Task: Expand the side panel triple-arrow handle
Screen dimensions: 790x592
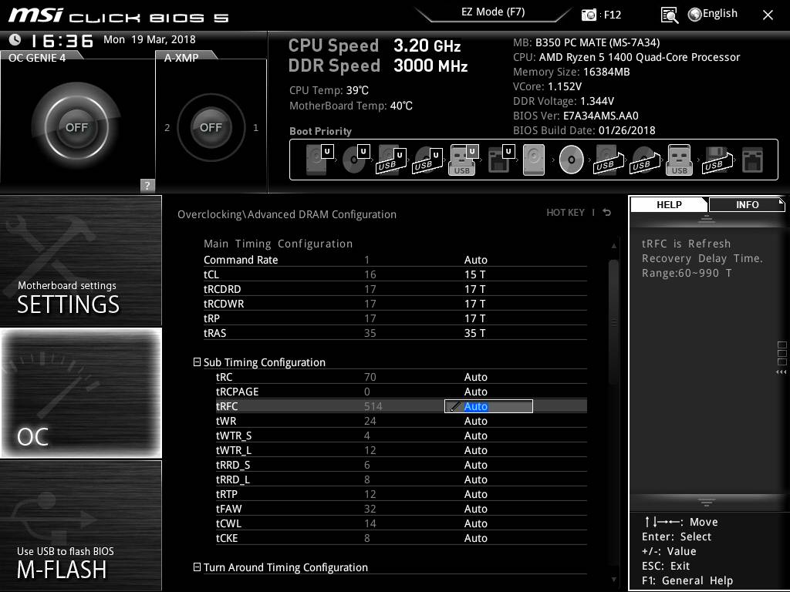Action: click(x=781, y=372)
